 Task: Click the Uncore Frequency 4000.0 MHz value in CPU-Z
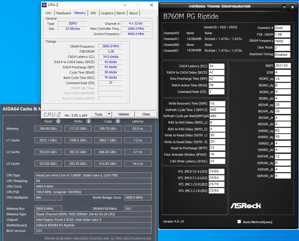pos(136,34)
